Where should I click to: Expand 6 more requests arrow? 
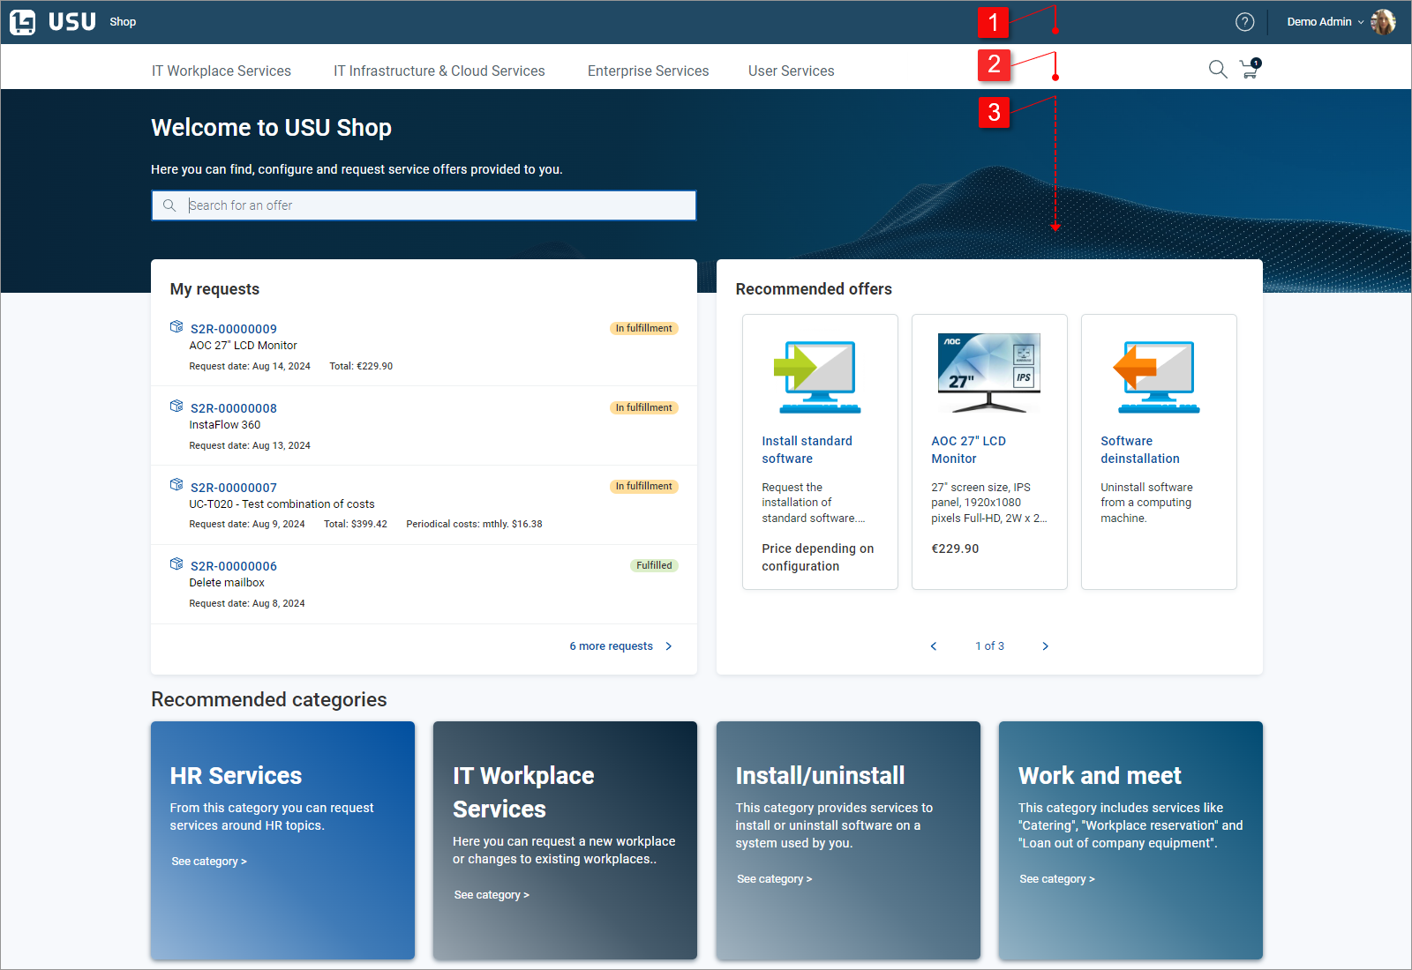(668, 646)
